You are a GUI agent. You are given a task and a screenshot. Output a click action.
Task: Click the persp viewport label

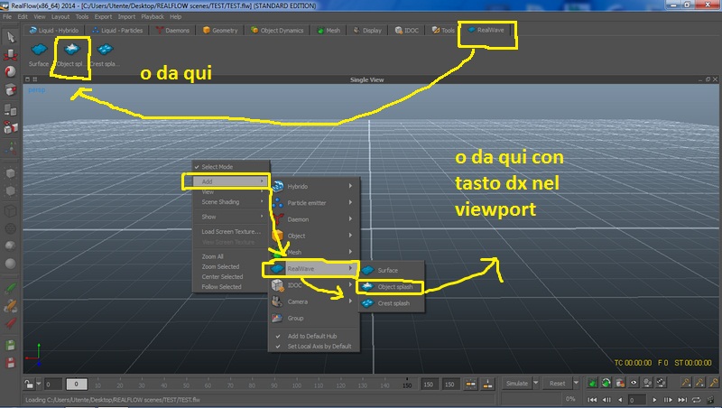coord(37,89)
